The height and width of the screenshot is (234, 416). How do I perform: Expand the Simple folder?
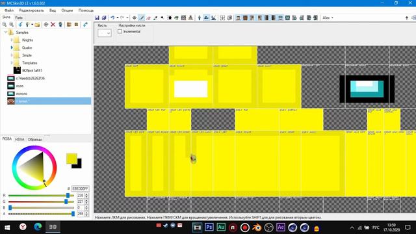tap(12, 55)
